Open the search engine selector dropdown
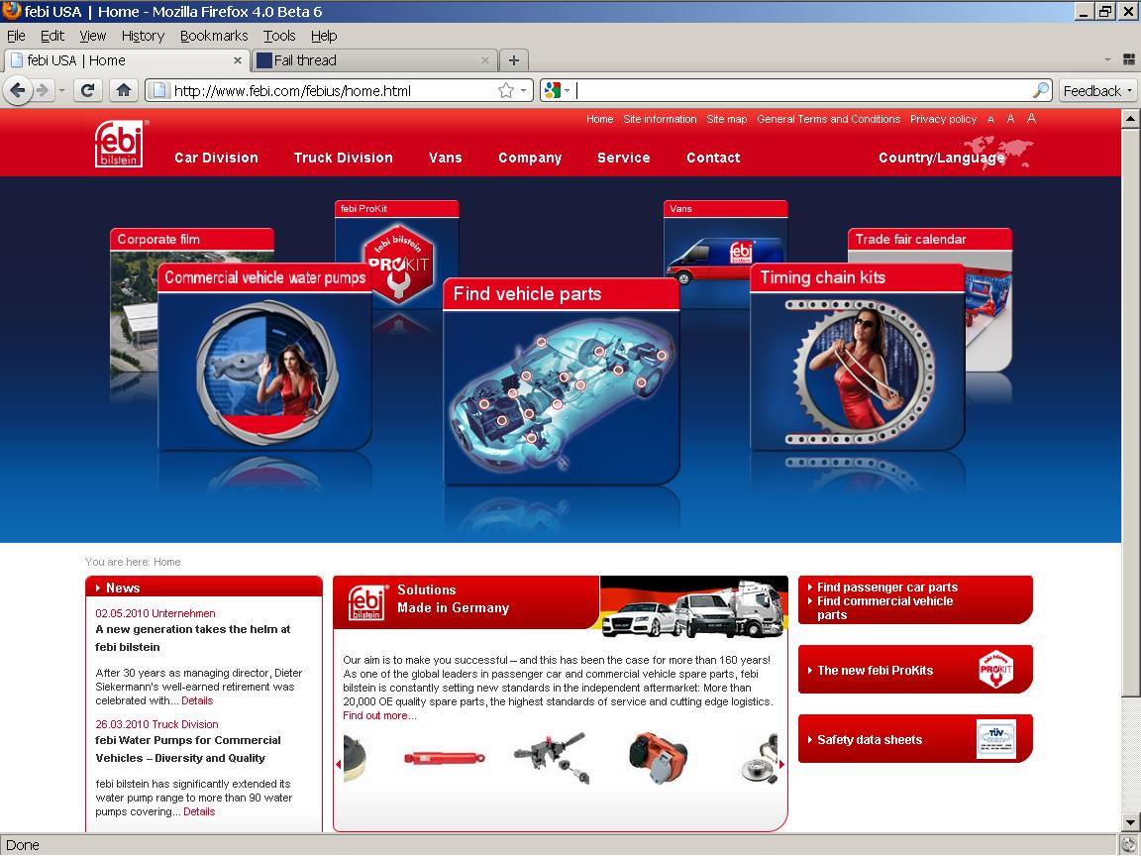1141x856 pixels. [567, 91]
